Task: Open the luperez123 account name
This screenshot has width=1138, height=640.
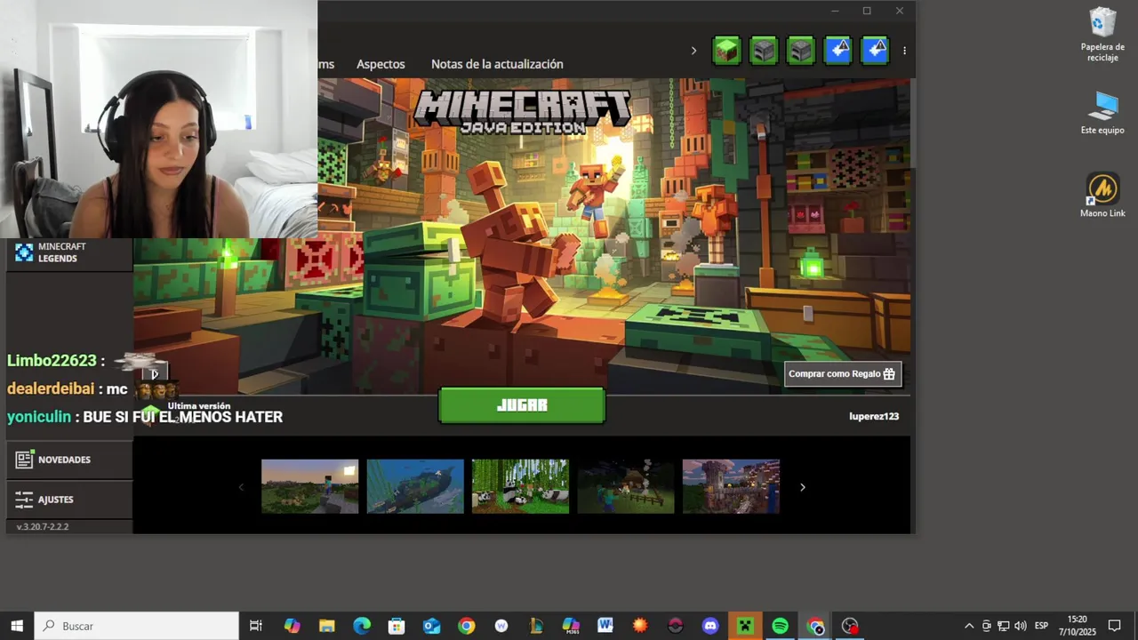Action: [874, 416]
